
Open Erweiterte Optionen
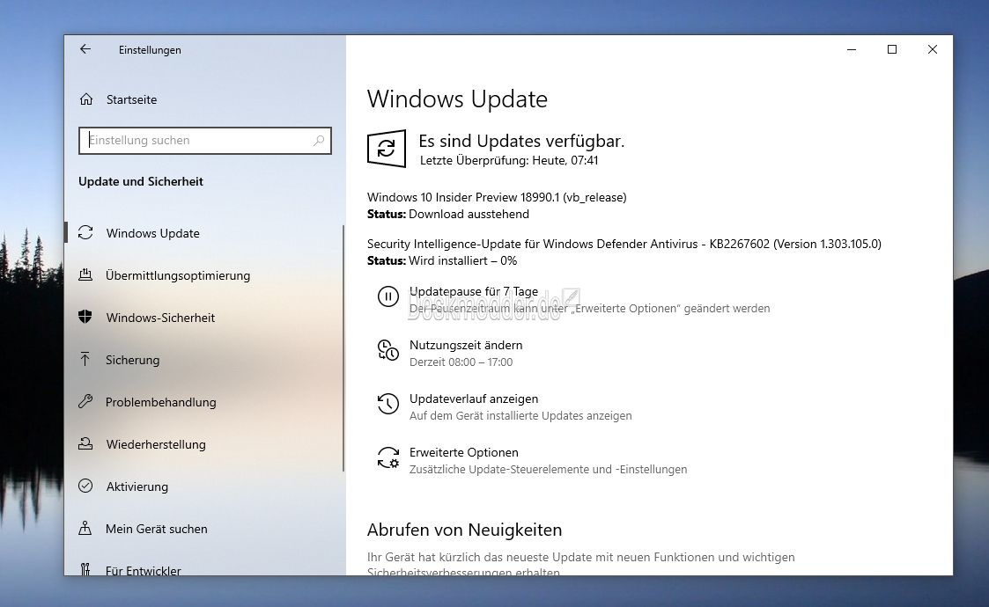point(463,452)
